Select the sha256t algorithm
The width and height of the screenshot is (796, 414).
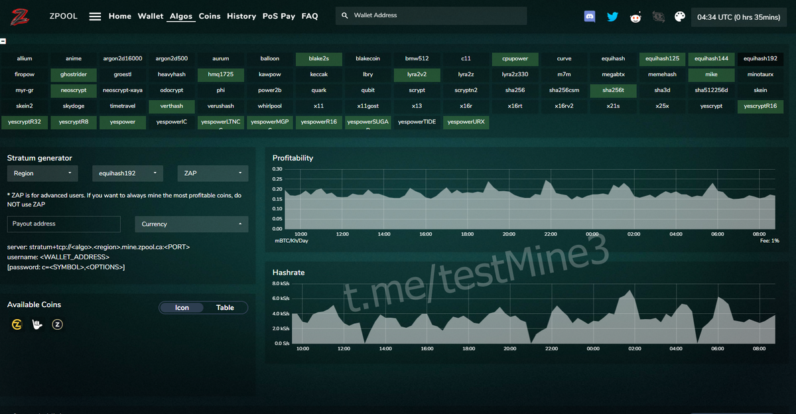[614, 90]
